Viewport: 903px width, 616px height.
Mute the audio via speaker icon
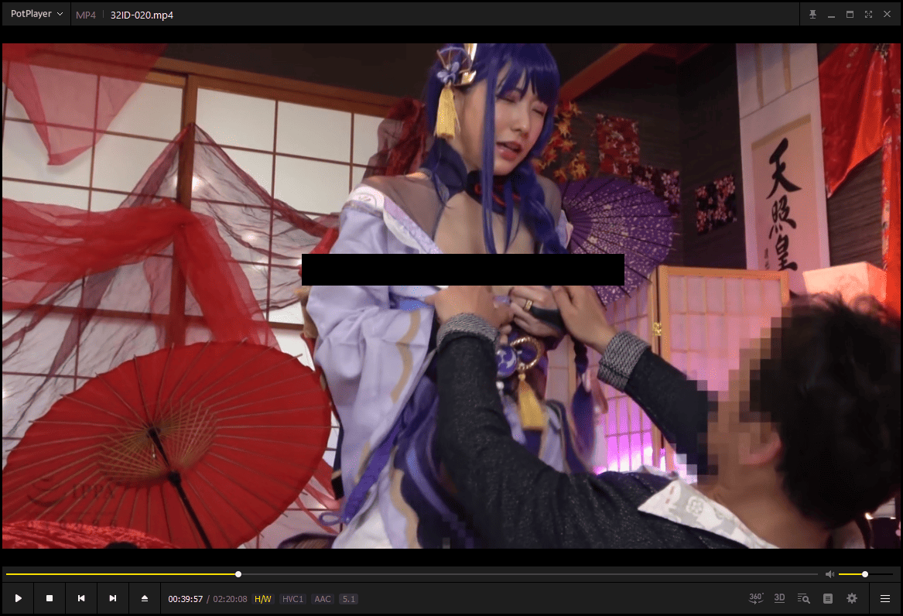[829, 574]
